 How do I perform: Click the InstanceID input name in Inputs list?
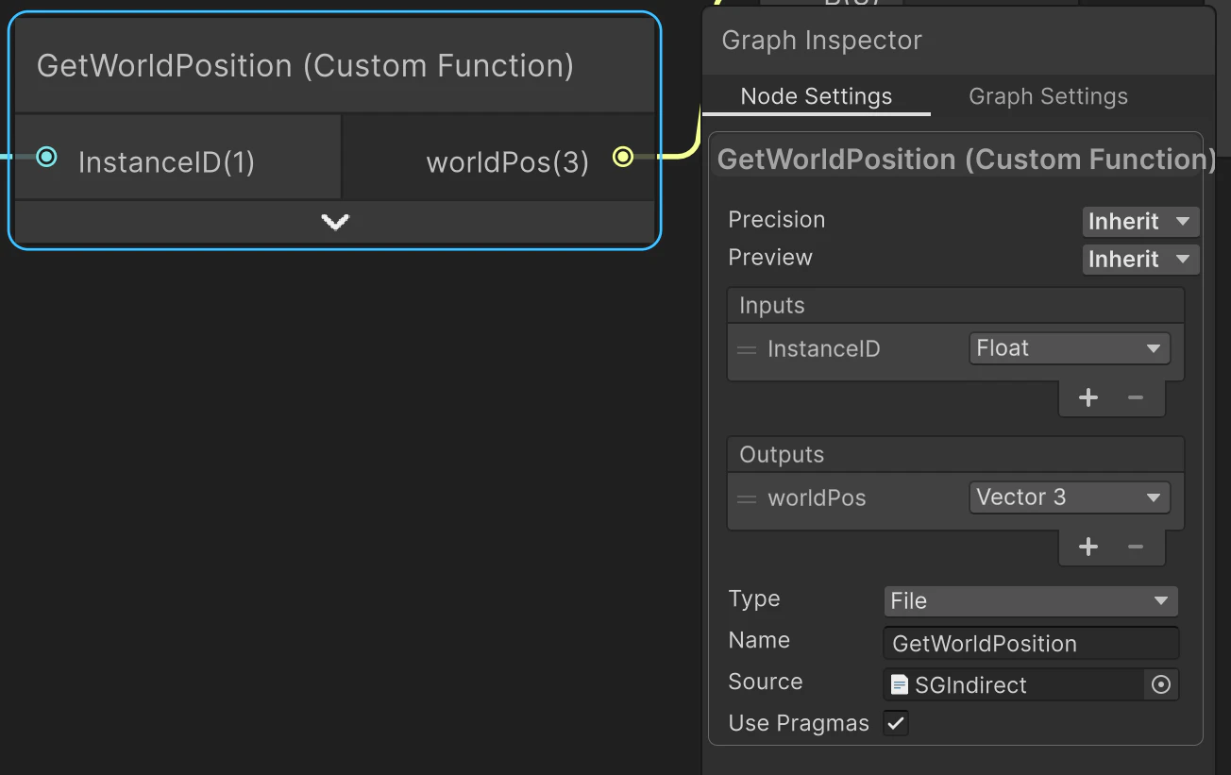[824, 349]
